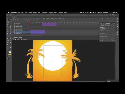Select the Line tool
This screenshot has width=125, height=94.
point(8,29)
